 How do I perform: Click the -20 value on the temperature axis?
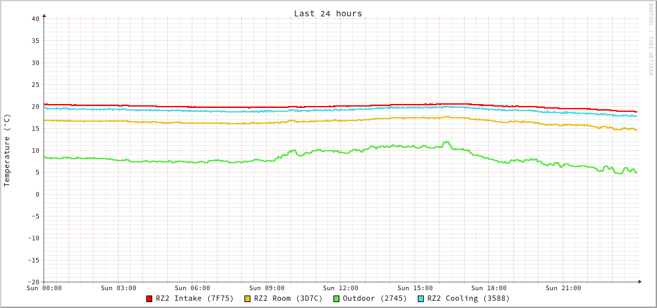pyautogui.click(x=33, y=282)
